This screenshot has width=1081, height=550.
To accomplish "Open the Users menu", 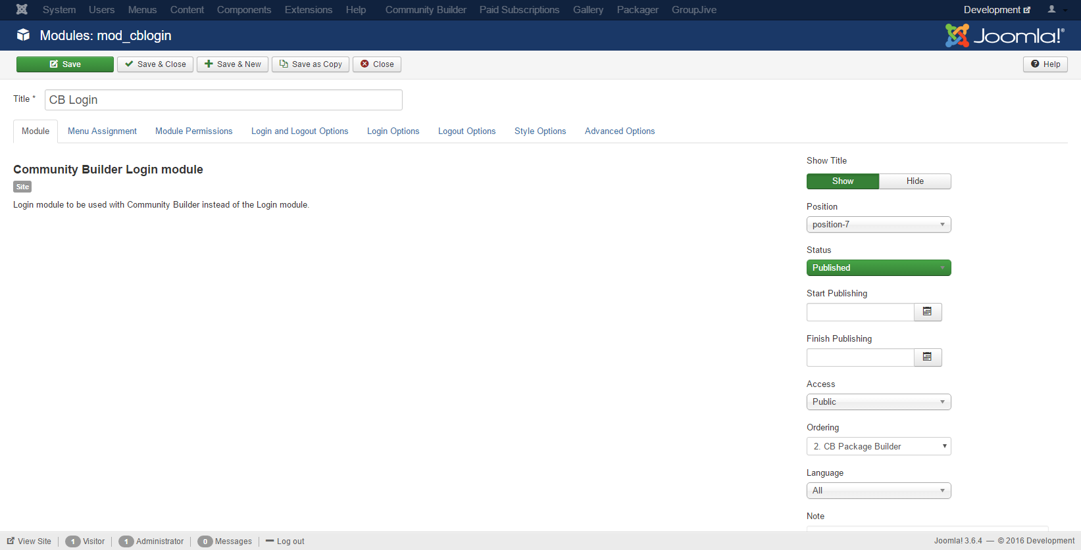I will pyautogui.click(x=102, y=10).
